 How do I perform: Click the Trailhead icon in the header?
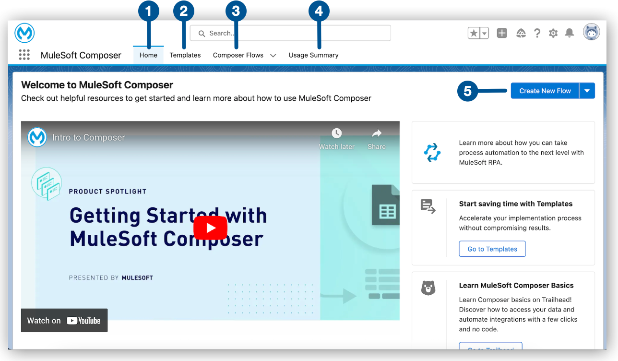521,33
